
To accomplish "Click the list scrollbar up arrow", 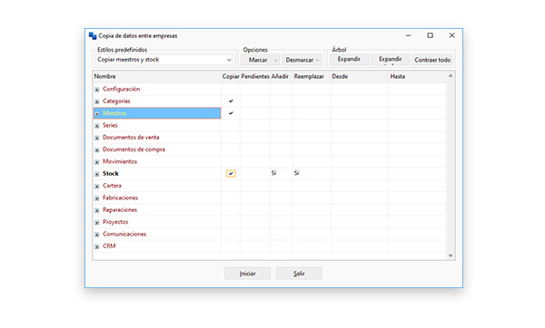I will tap(451, 75).
